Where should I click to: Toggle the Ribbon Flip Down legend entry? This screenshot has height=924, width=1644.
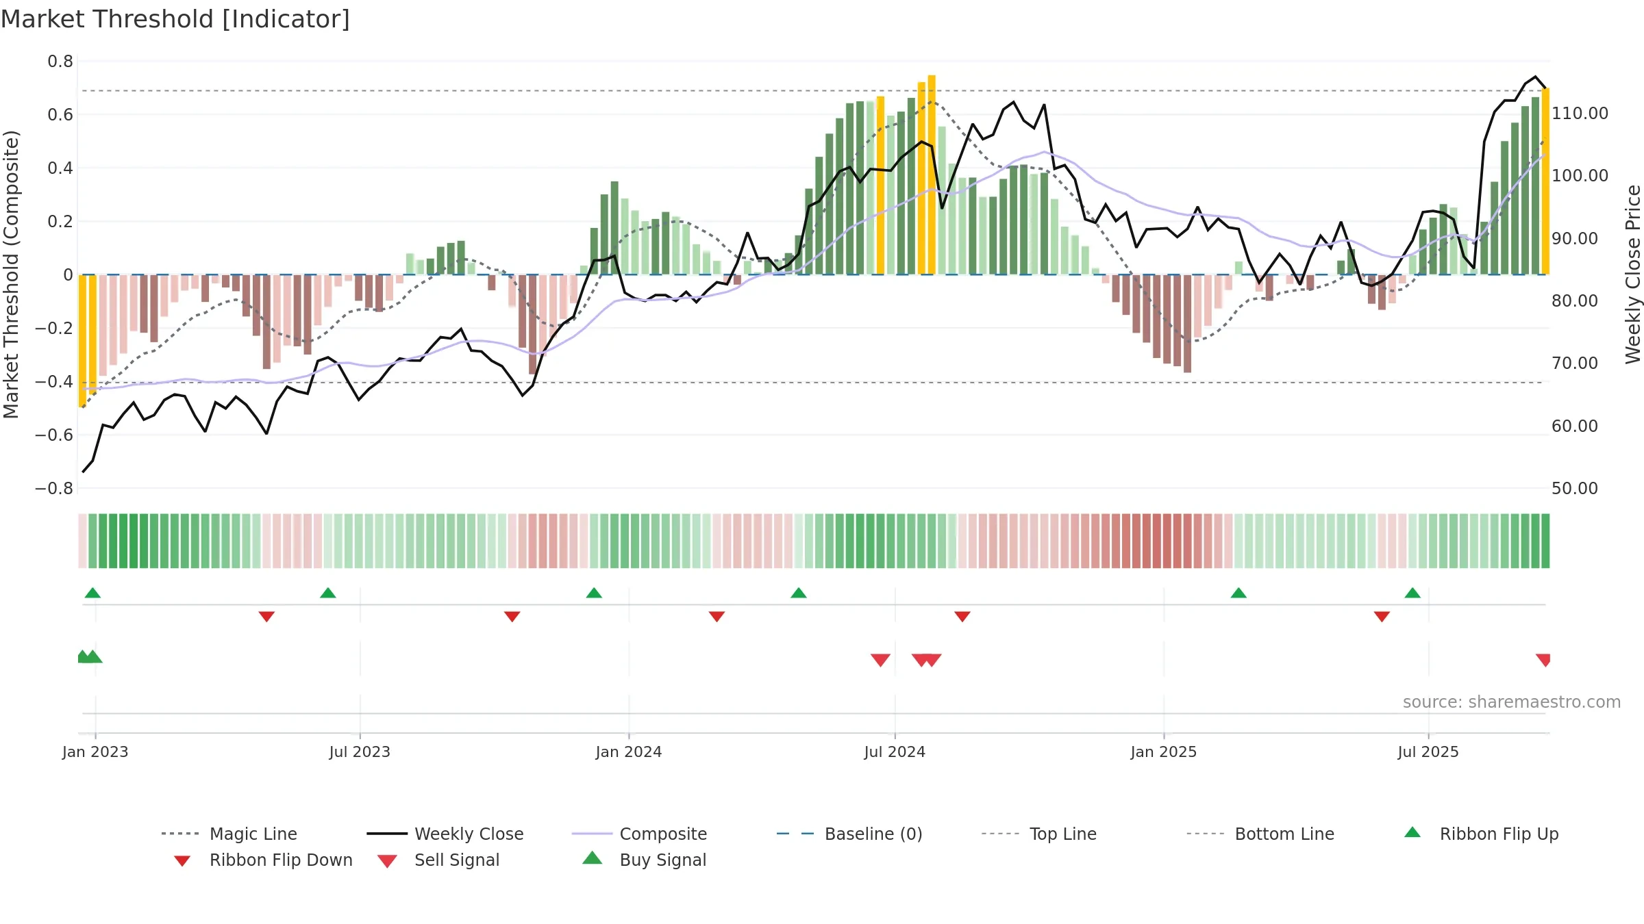[x=263, y=860]
